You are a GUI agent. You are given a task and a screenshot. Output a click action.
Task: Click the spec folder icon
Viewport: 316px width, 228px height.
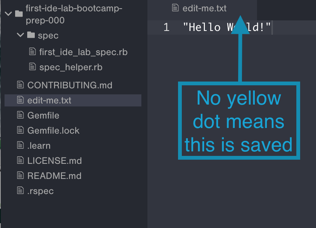tap(31, 35)
